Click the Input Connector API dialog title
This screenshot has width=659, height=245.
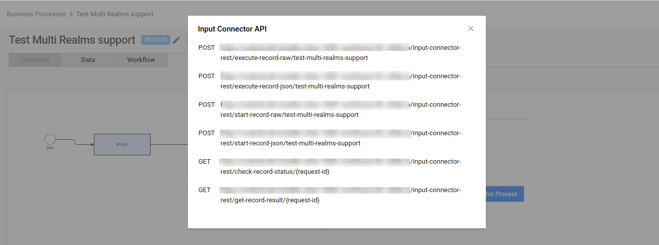(x=232, y=29)
